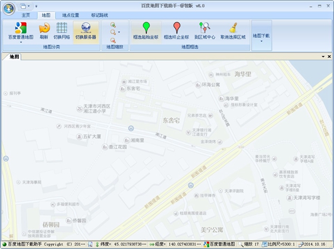Expand the 地图下载 dropdown
The image size is (334, 249).
[261, 36]
